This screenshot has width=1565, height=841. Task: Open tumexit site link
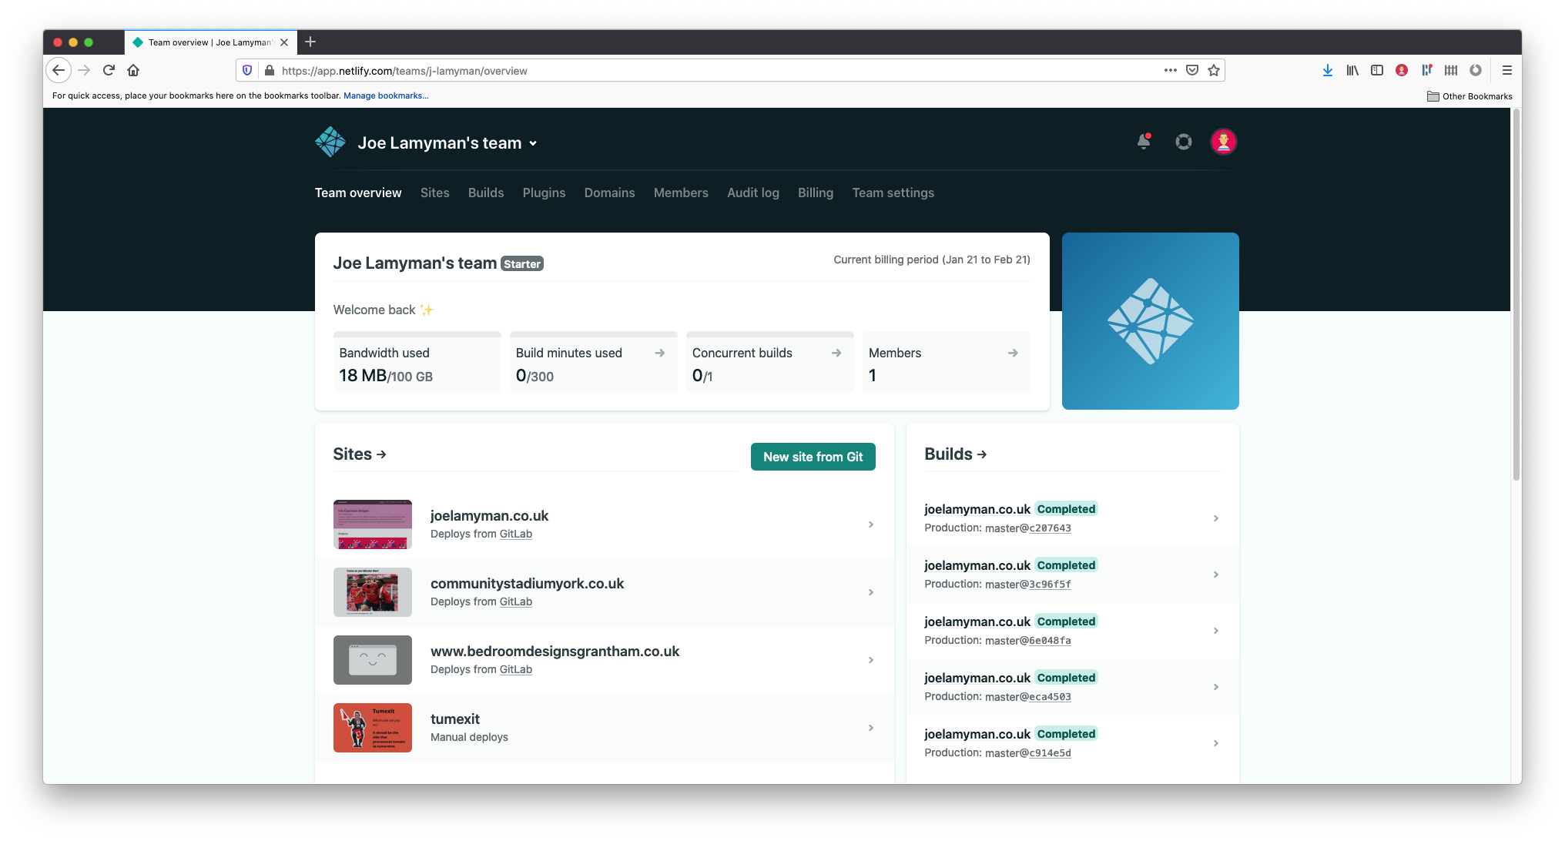(454, 719)
